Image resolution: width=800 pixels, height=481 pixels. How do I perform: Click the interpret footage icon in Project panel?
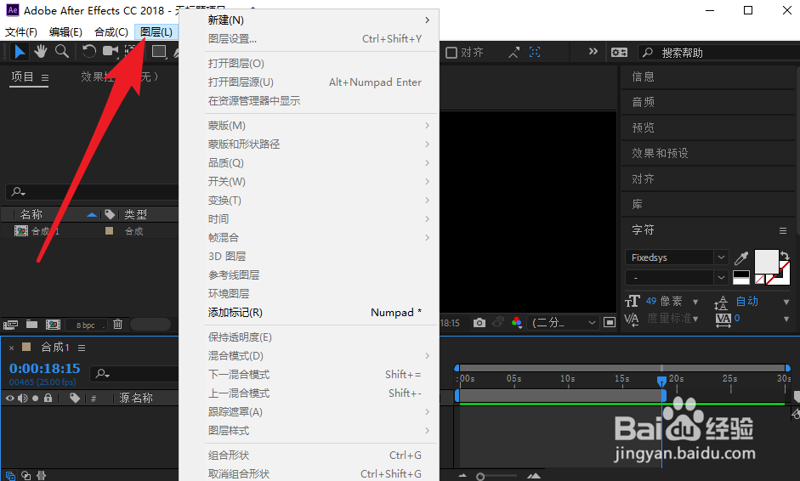point(10,325)
